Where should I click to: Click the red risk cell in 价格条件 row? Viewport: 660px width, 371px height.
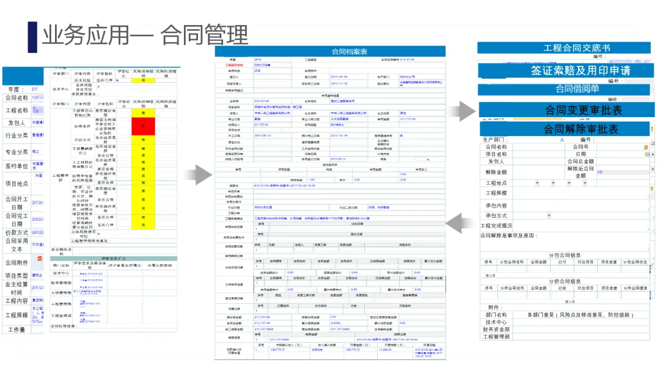coord(143,126)
